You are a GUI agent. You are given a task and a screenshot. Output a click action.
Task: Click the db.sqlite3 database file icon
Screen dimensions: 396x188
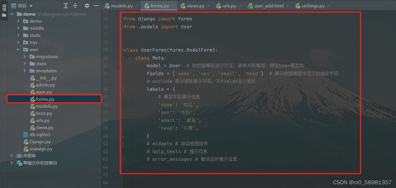click(26, 134)
